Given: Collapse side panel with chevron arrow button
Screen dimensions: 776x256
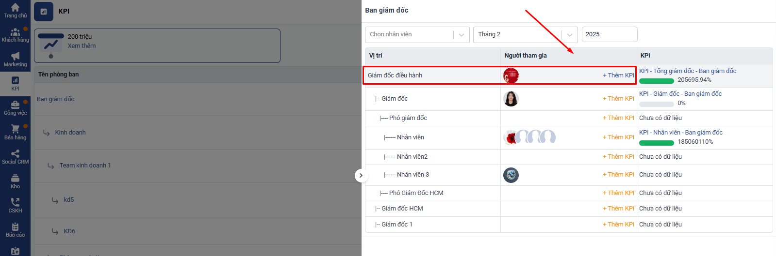Looking at the screenshot, I should pyautogui.click(x=361, y=175).
